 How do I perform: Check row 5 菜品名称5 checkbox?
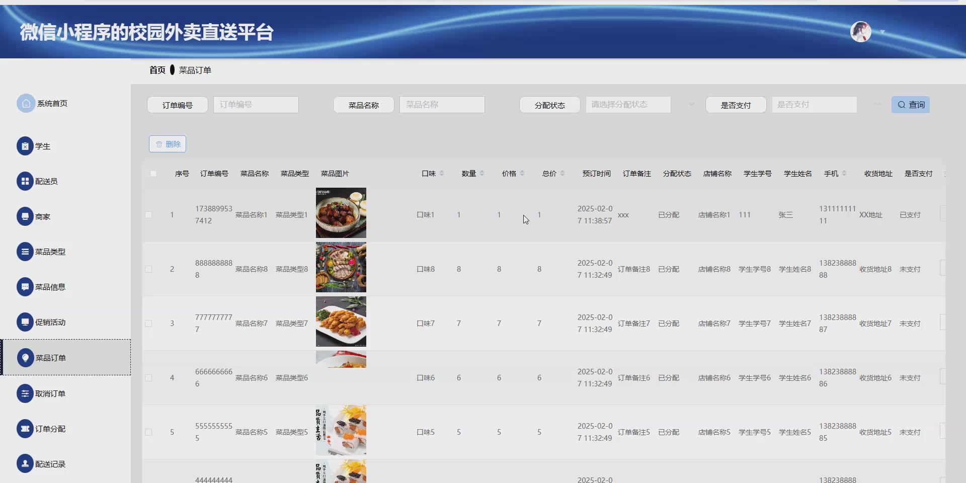tap(148, 432)
